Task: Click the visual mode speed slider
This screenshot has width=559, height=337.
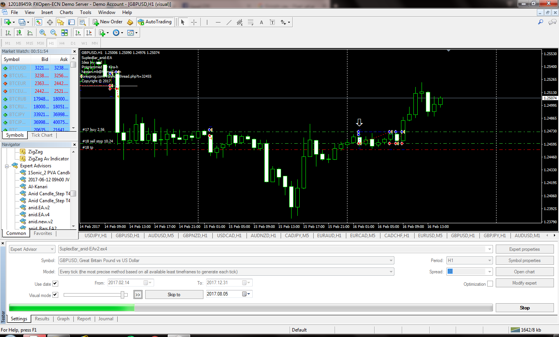Action: point(95,295)
